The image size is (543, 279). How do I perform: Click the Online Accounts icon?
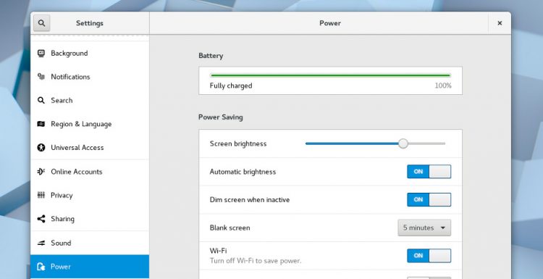(41, 172)
